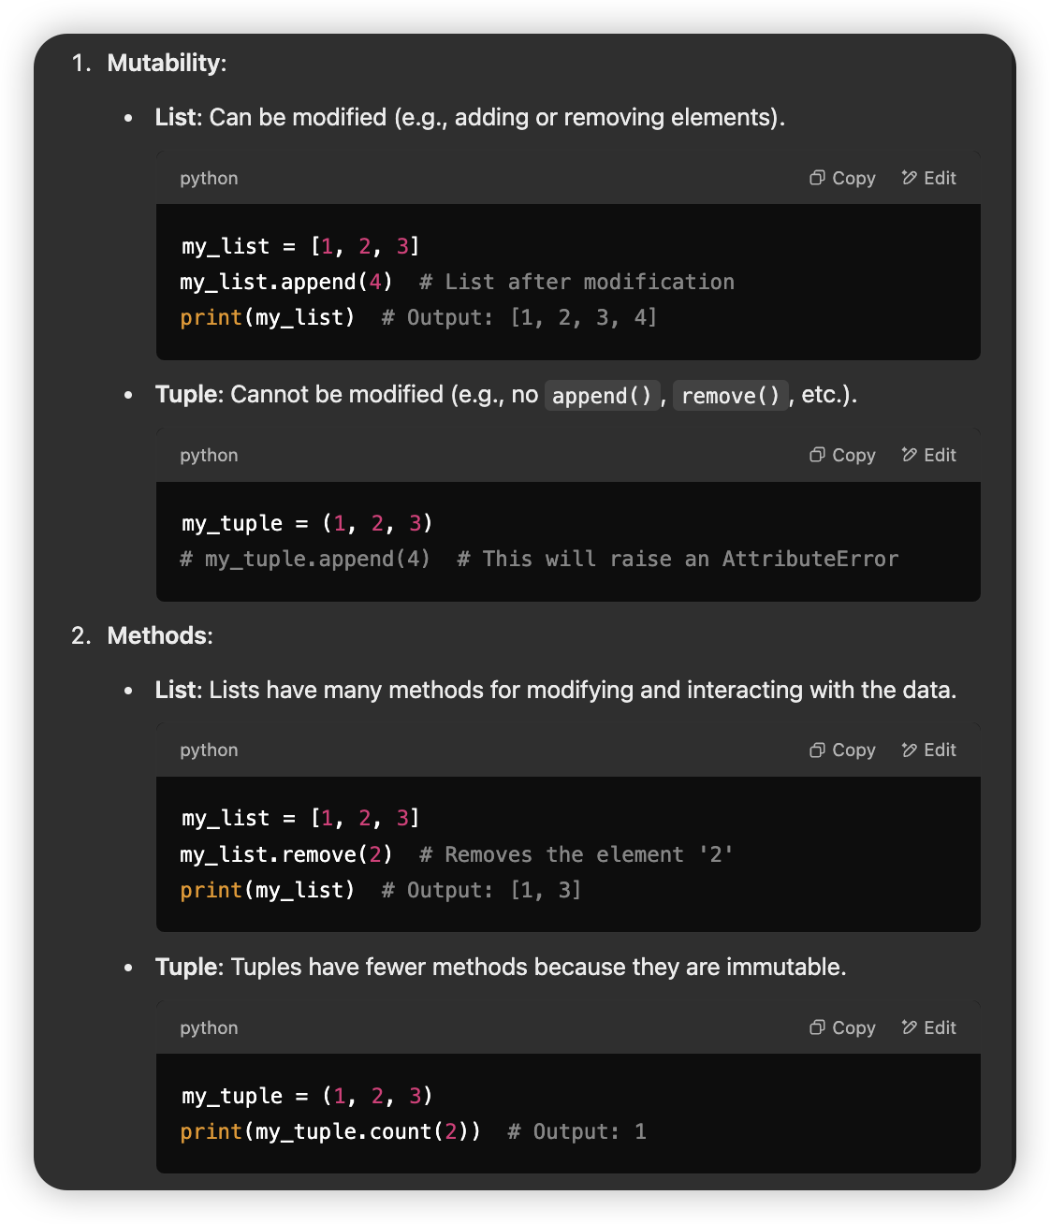Click the pencil icon above the Removes the element code
The image size is (1050, 1224).
coord(909,750)
